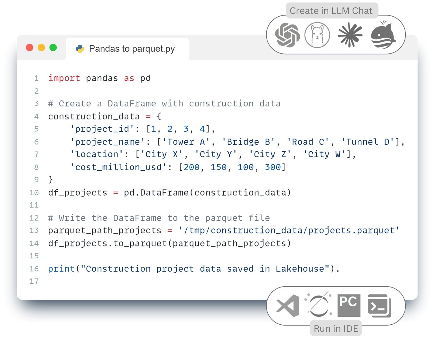This screenshot has height=343, width=436.
Task: Place cursor on the to_parquet call line
Action: point(169,243)
